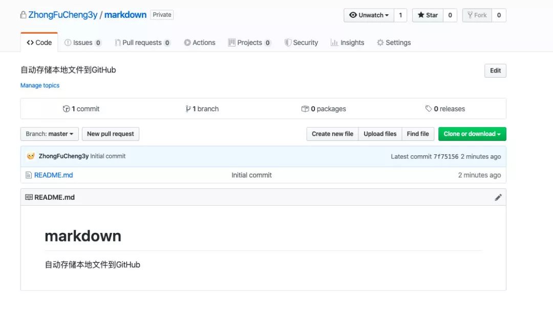The image size is (553, 310).
Task: Open the Projects tab
Action: (250, 42)
